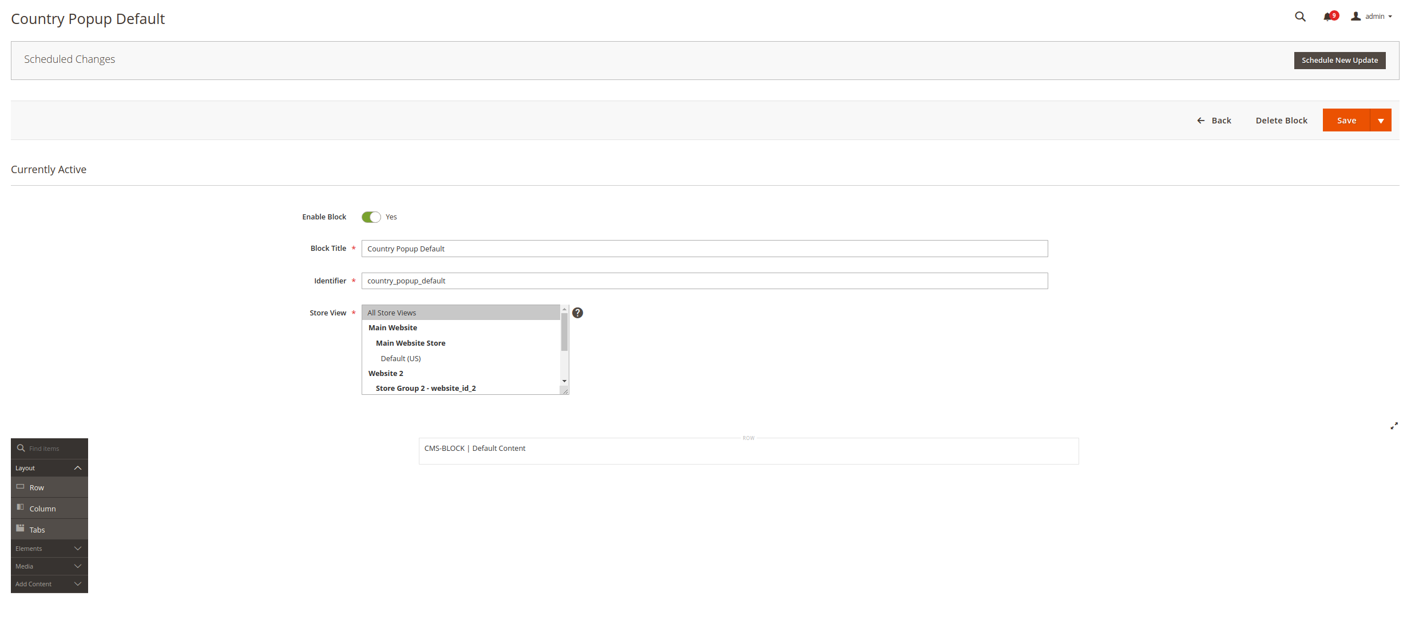This screenshot has width=1411, height=620.
Task: Click the search magnifier icon
Action: point(1300,17)
